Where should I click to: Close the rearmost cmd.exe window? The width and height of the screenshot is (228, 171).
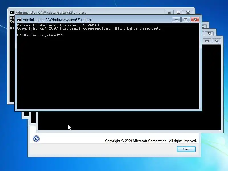pyautogui.click(x=188, y=13)
